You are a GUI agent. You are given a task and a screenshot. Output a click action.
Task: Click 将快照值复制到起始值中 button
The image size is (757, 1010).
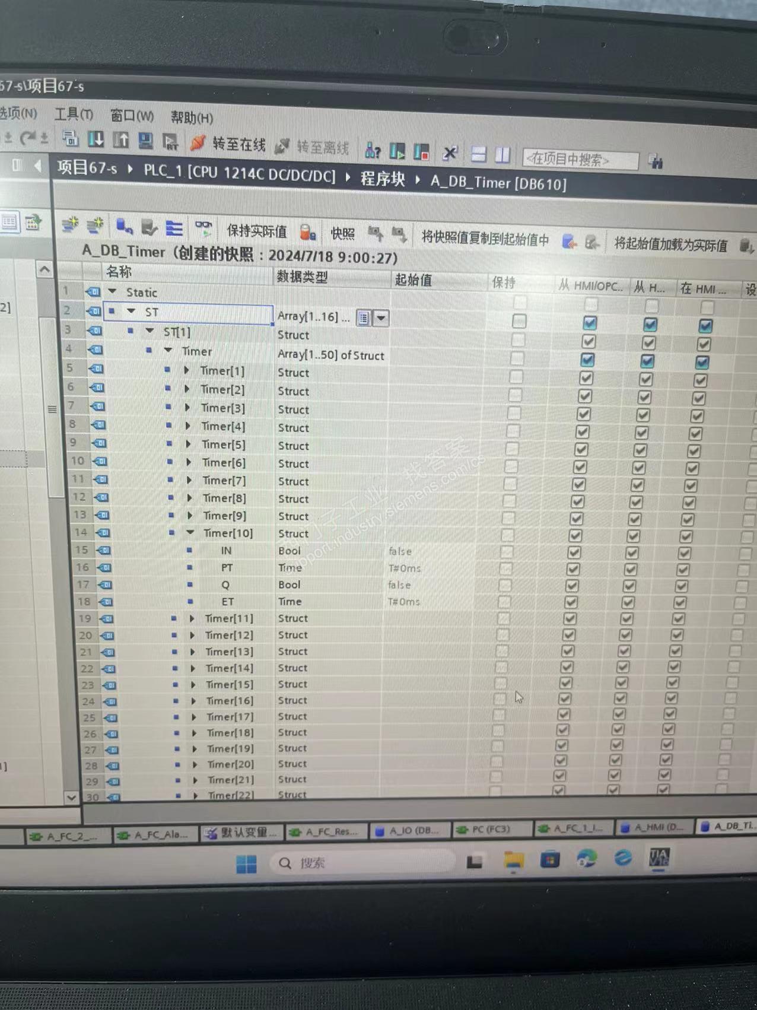485,238
